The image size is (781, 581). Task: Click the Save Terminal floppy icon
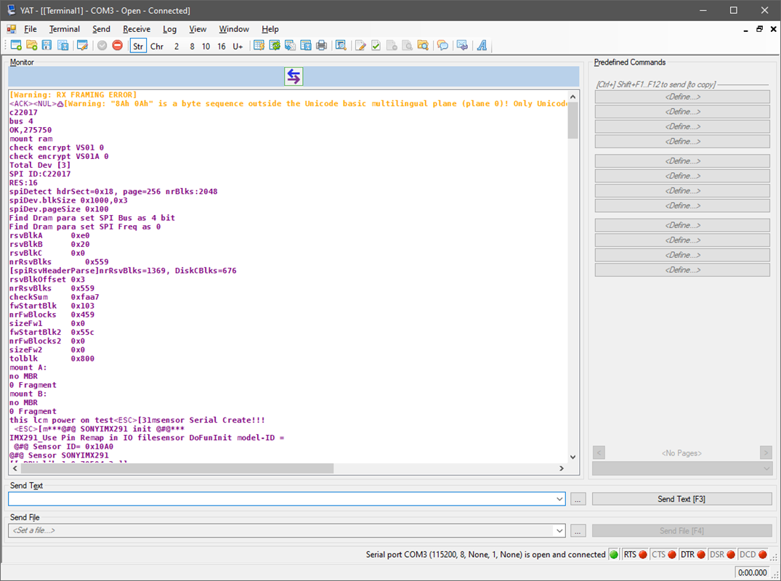(x=46, y=46)
